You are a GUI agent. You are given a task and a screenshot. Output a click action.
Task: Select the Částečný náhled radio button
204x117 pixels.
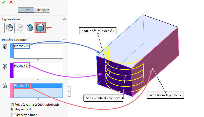(12, 115)
